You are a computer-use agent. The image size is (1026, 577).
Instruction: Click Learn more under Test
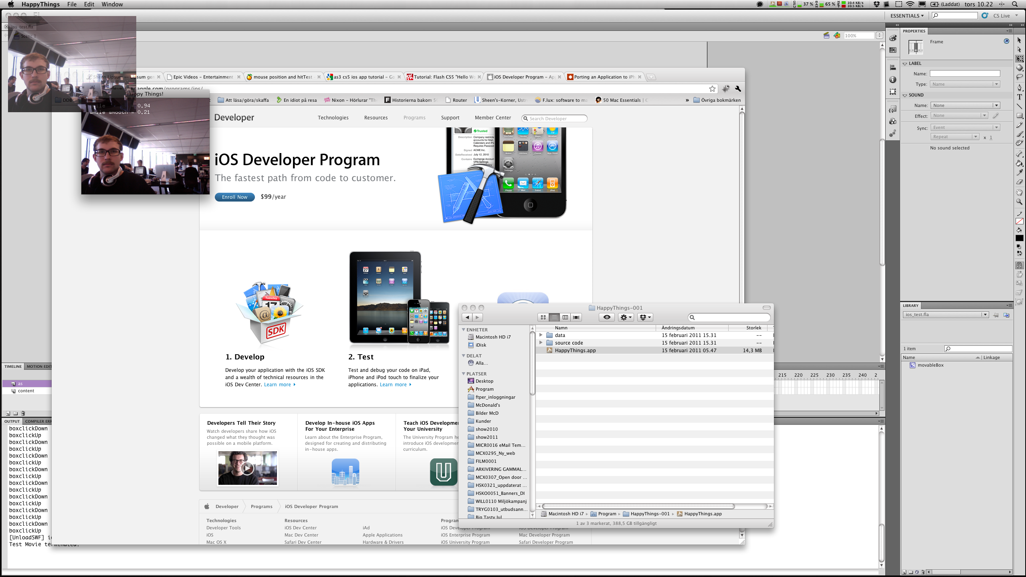(x=395, y=385)
